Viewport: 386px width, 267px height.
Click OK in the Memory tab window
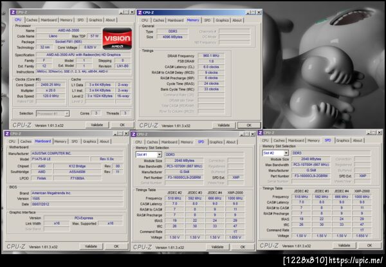pos(249,125)
